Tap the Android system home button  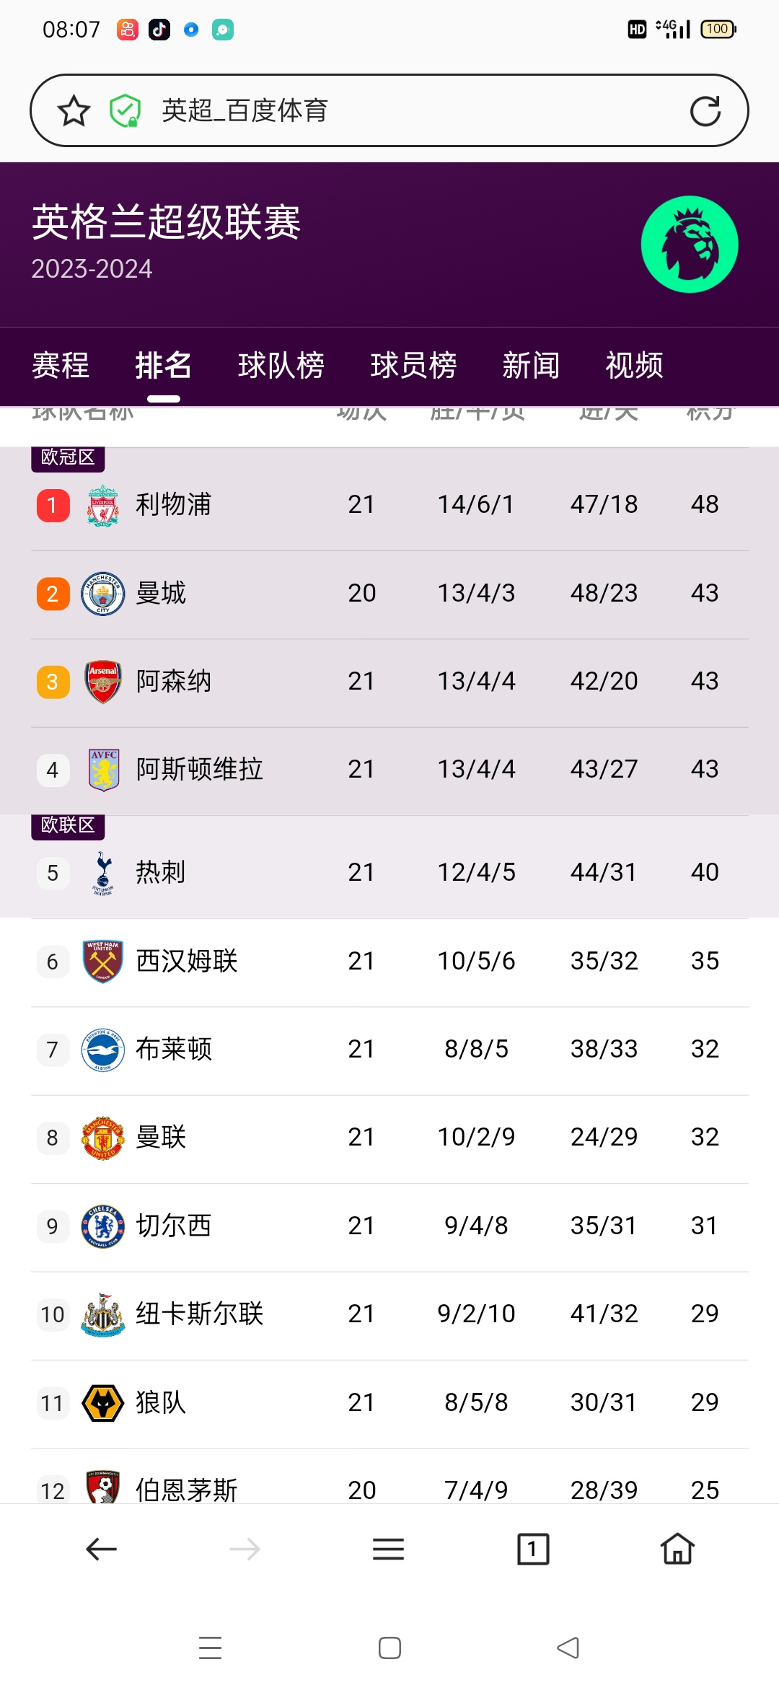click(389, 1648)
